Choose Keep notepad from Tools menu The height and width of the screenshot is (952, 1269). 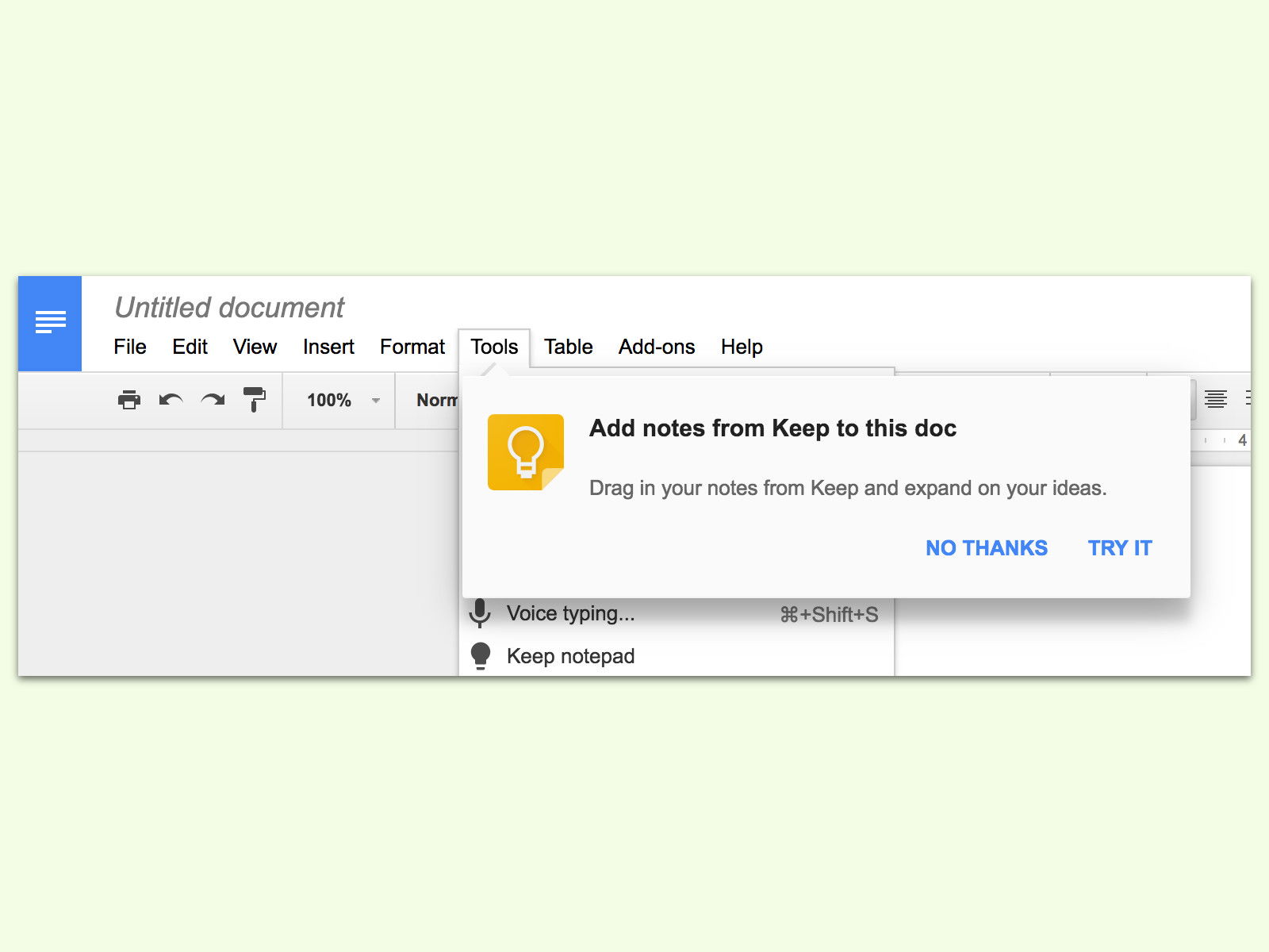677,656
